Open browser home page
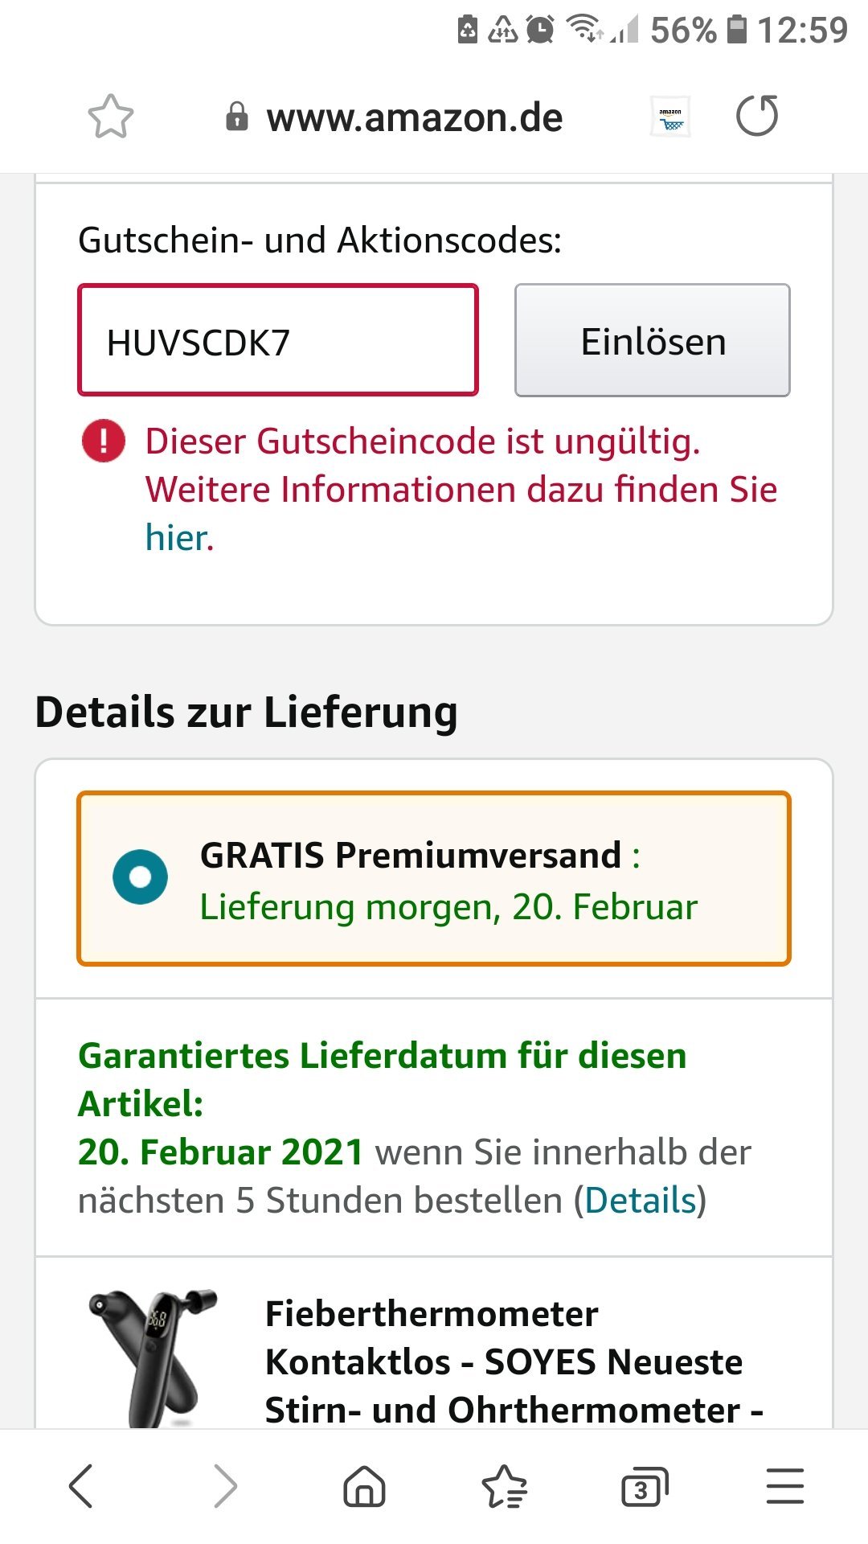The image size is (868, 1544). (x=364, y=1485)
